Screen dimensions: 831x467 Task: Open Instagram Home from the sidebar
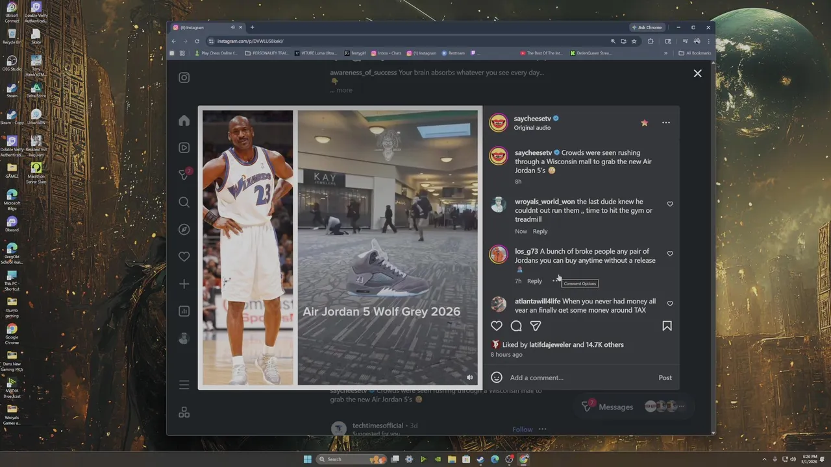pyautogui.click(x=184, y=121)
